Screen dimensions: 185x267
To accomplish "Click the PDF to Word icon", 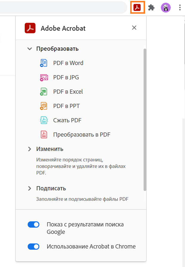I will click(44, 63).
